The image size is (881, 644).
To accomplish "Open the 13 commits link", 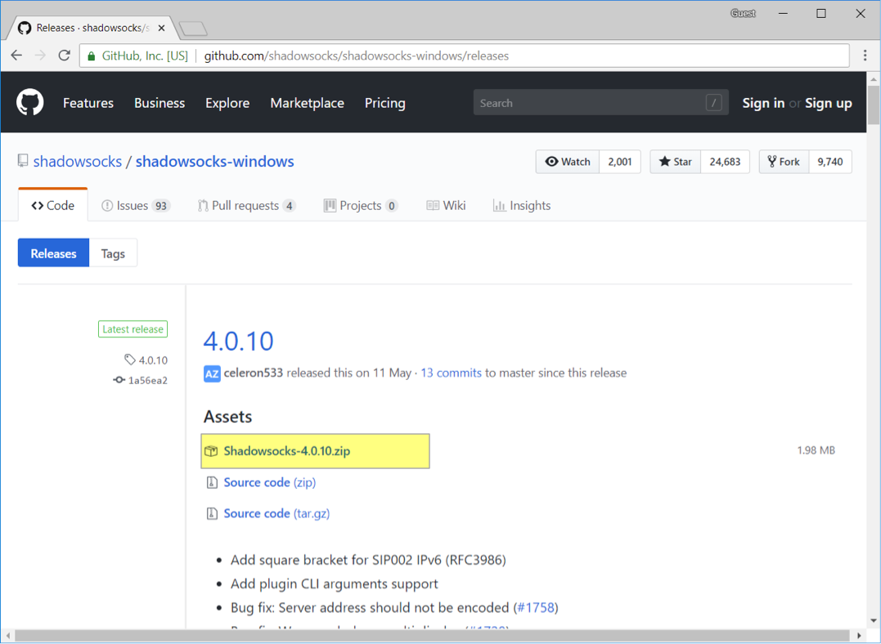I will point(452,373).
